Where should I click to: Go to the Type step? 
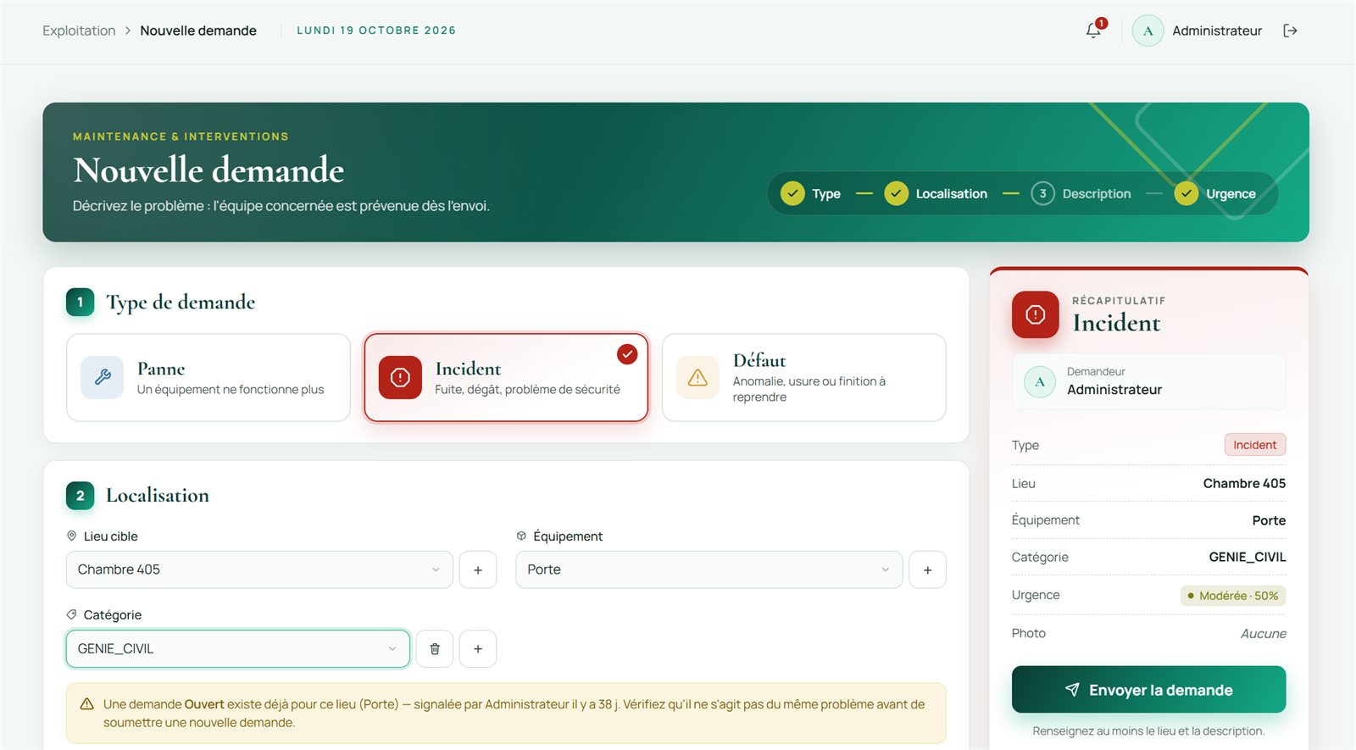[810, 194]
